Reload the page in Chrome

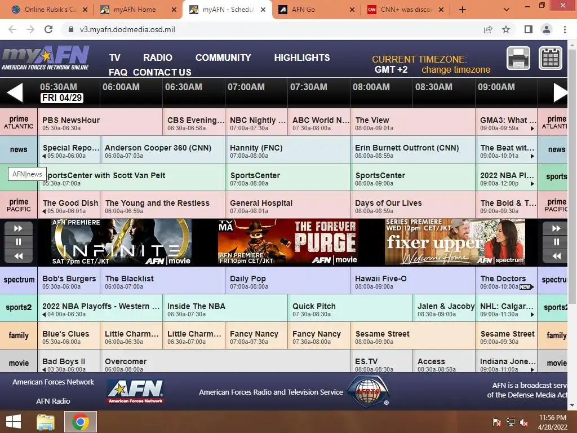click(48, 29)
